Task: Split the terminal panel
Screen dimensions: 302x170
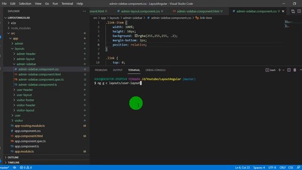Action: pyautogui.click(x=289, y=70)
